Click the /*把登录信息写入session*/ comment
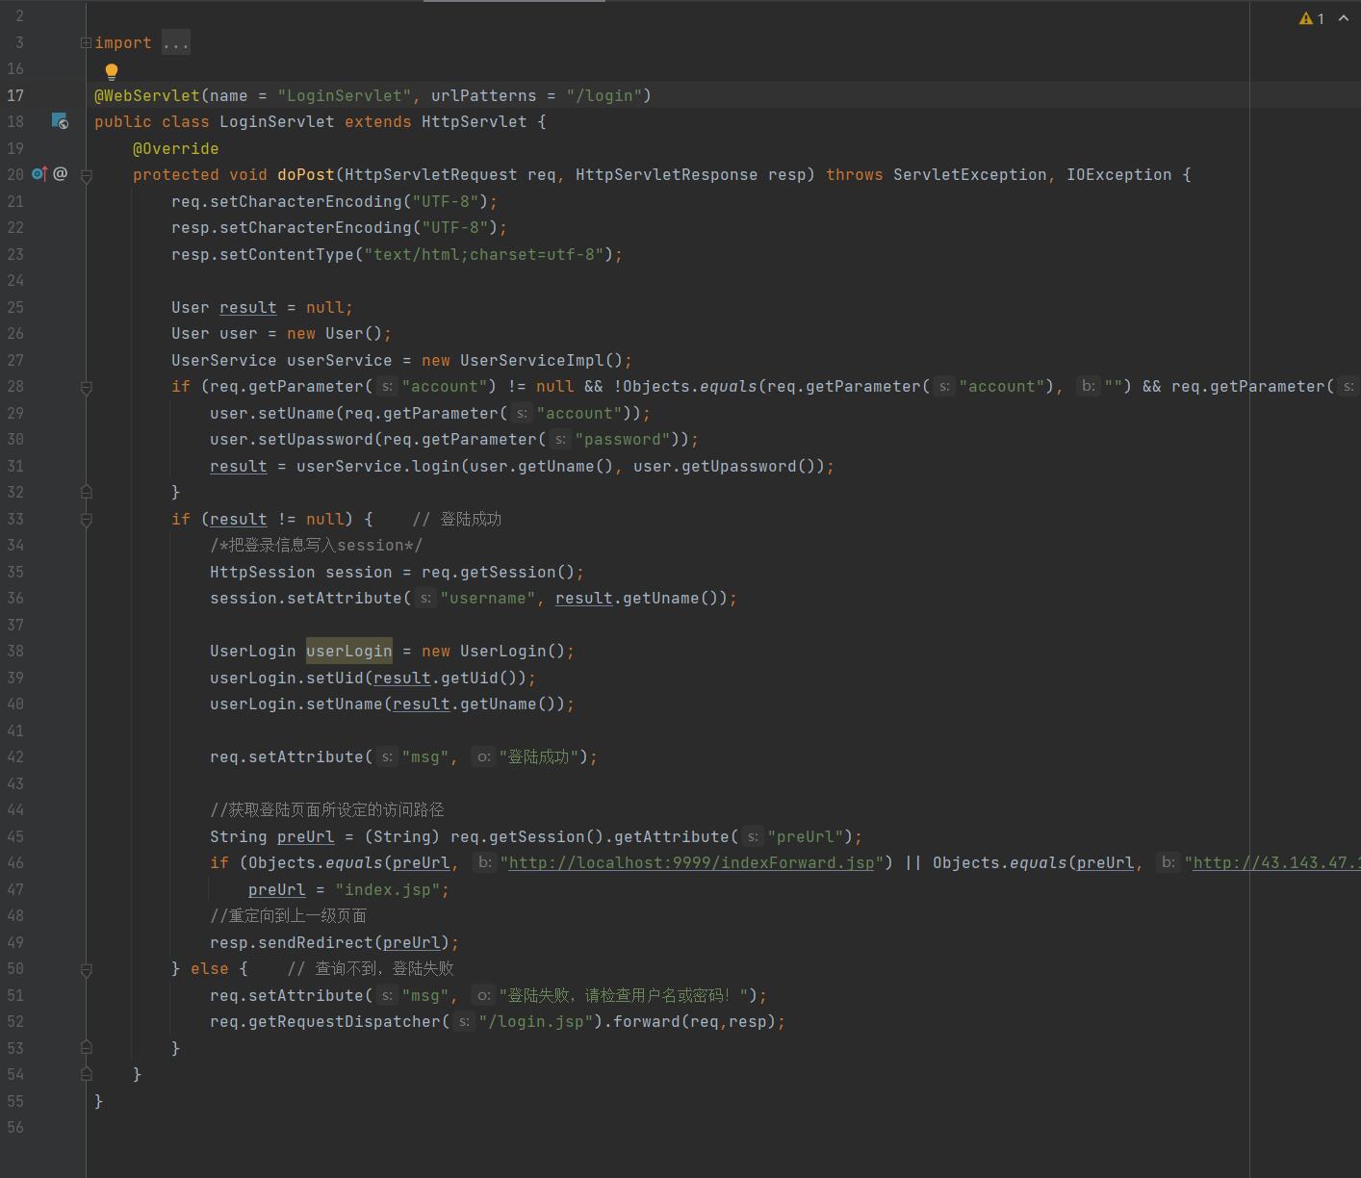The image size is (1361, 1178). pyautogui.click(x=317, y=546)
